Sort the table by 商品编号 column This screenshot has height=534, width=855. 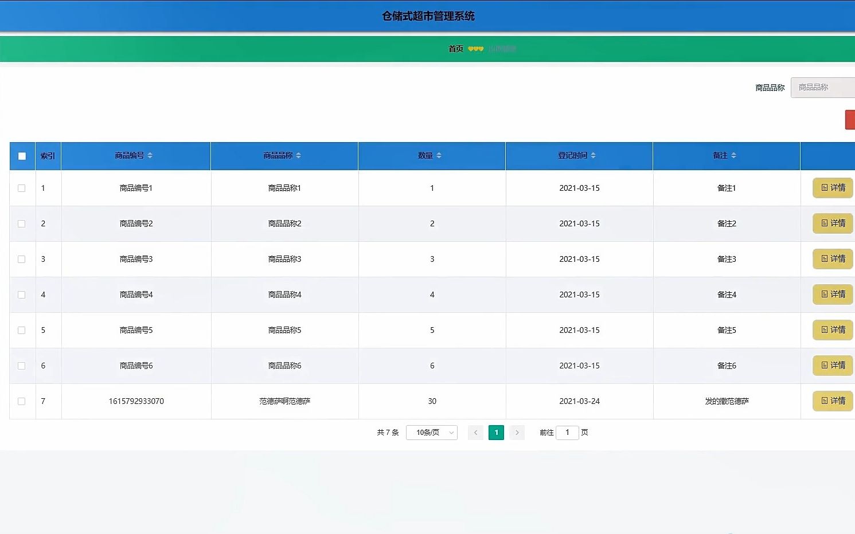[x=135, y=155]
